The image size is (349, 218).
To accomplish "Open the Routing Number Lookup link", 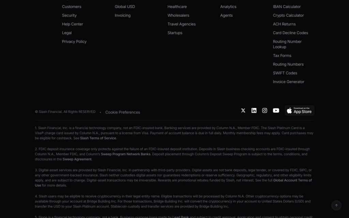I will point(287,44).
